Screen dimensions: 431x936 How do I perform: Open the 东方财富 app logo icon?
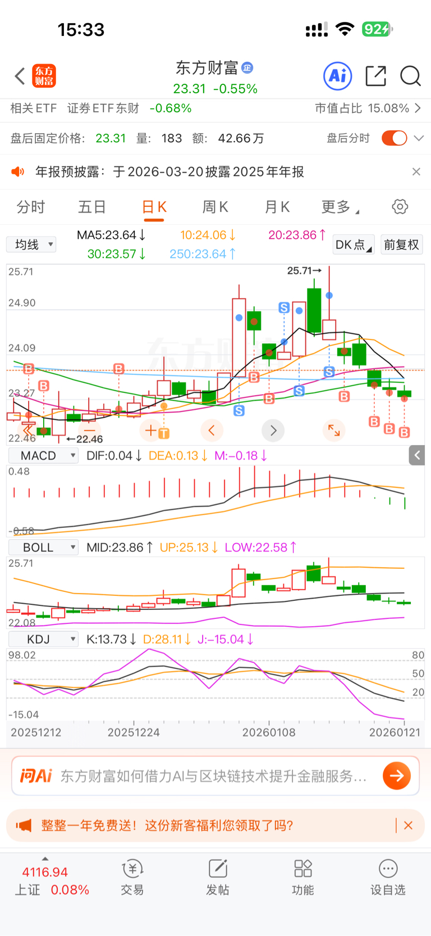click(44, 76)
